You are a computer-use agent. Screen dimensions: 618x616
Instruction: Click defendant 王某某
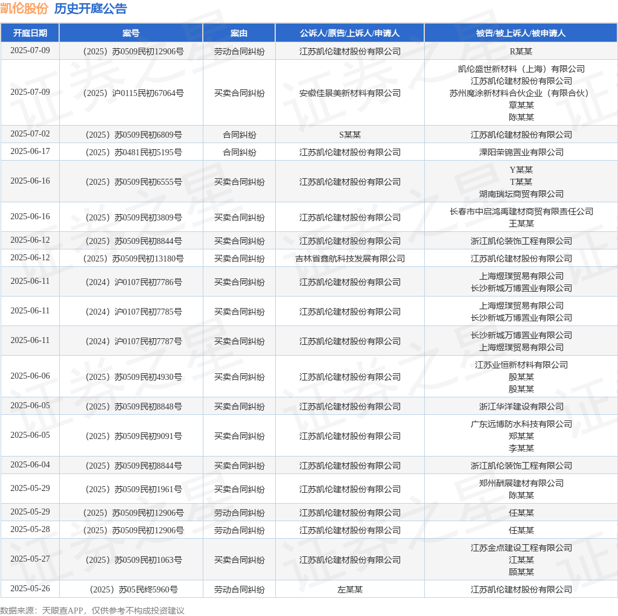pyautogui.click(x=521, y=223)
